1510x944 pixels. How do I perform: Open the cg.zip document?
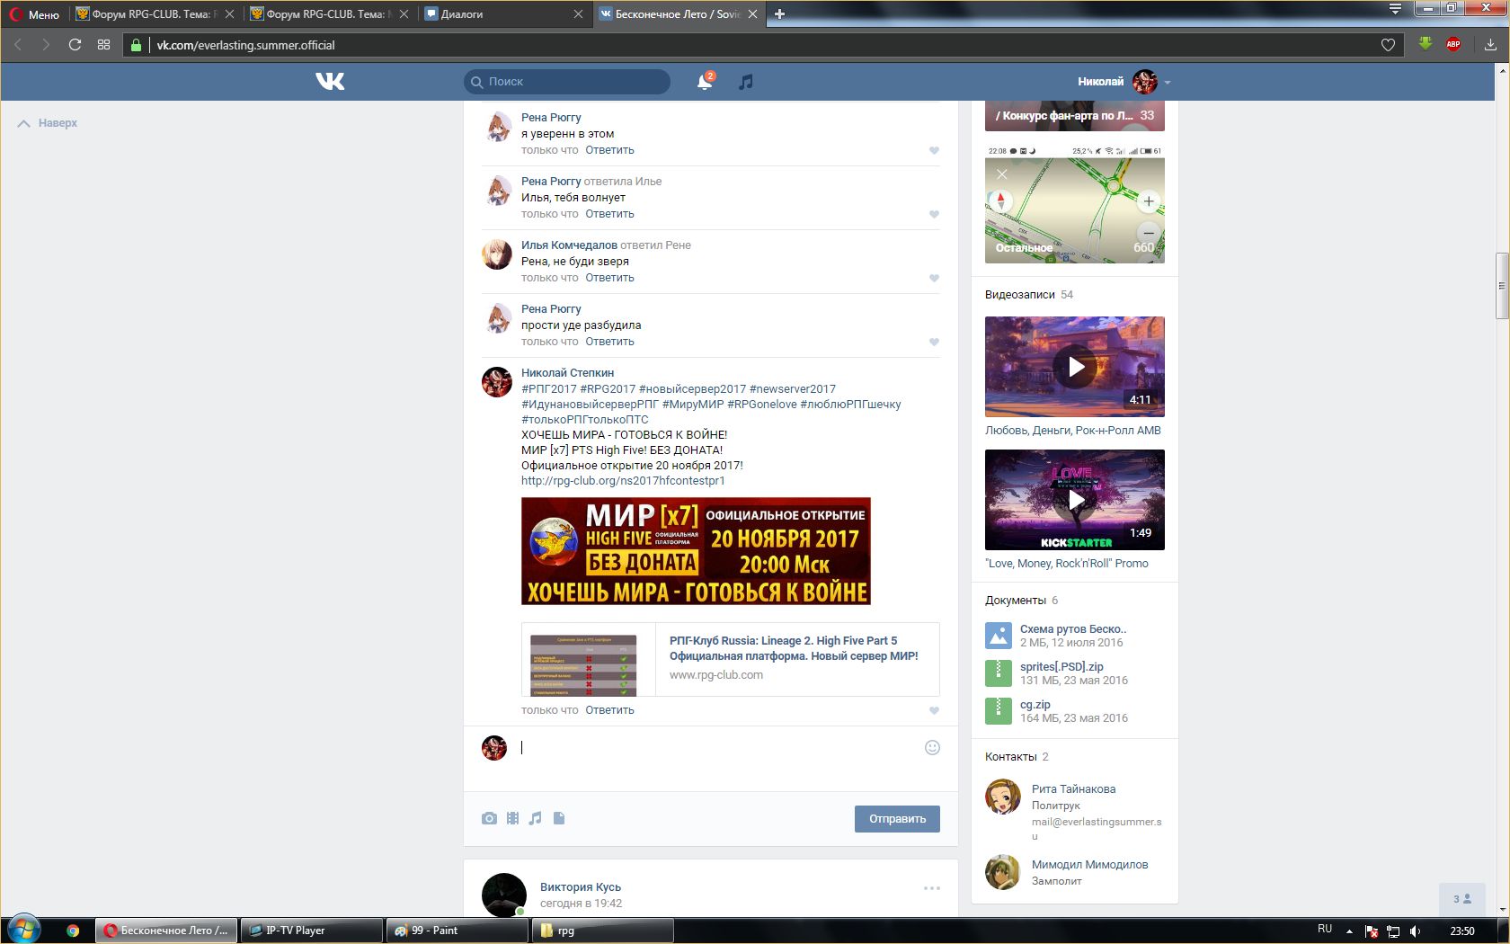pyautogui.click(x=1035, y=704)
